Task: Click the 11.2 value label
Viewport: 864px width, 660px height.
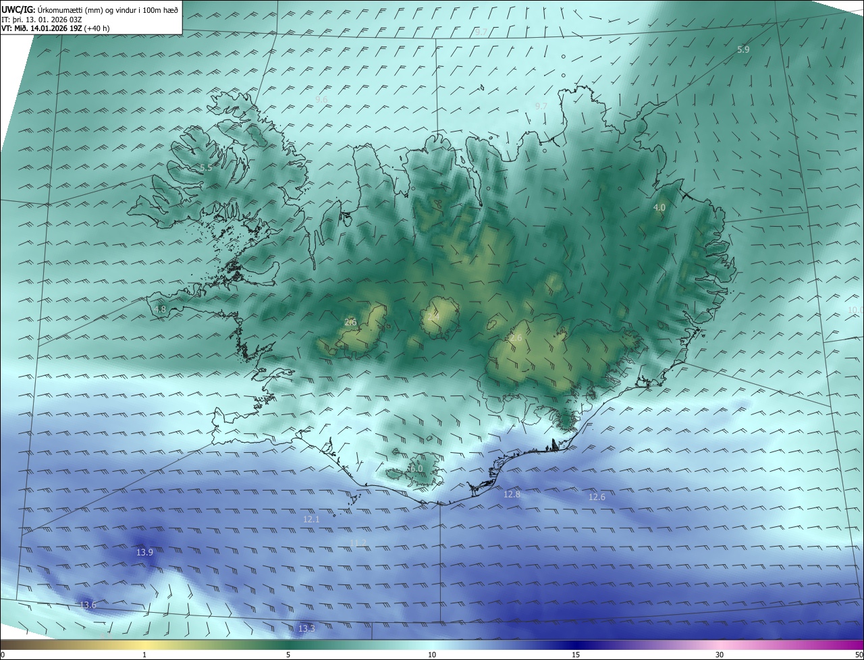Action: [x=358, y=543]
